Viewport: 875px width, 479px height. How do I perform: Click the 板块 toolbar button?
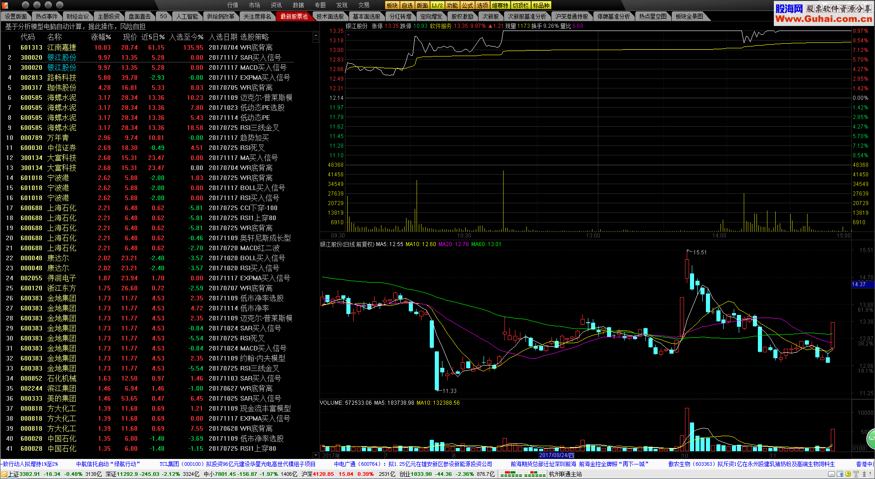pos(392,5)
